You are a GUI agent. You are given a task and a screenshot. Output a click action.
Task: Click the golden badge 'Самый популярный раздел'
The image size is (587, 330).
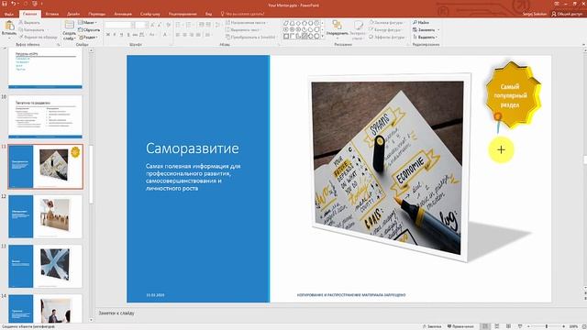pos(513,95)
